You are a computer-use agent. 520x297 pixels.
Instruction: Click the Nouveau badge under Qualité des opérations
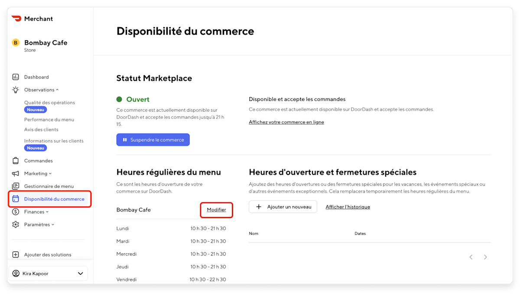click(x=36, y=110)
